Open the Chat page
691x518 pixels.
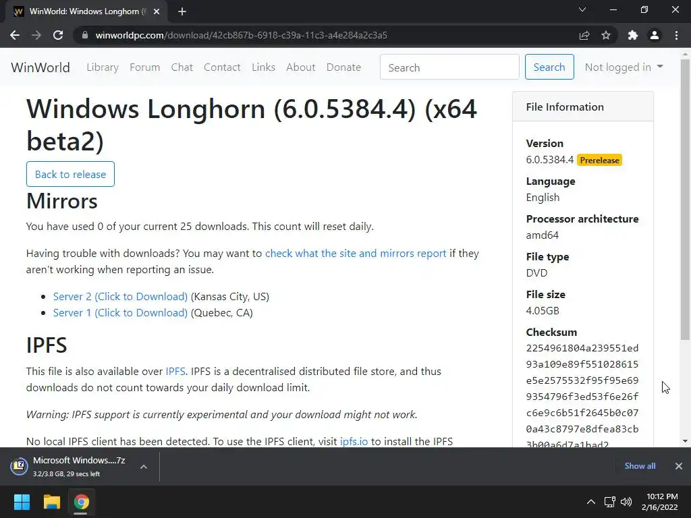[182, 67]
